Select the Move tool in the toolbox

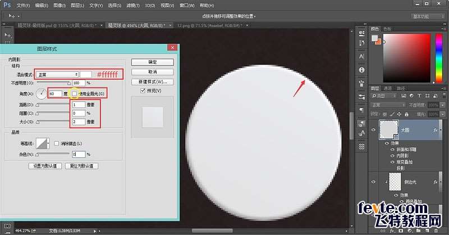click(8, 35)
